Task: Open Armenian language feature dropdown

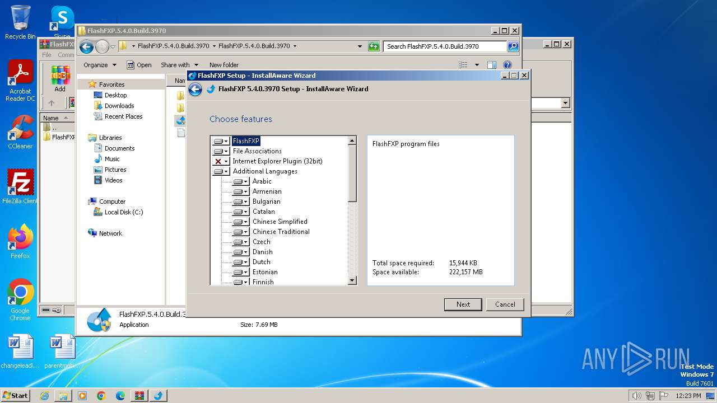Action: (240, 191)
